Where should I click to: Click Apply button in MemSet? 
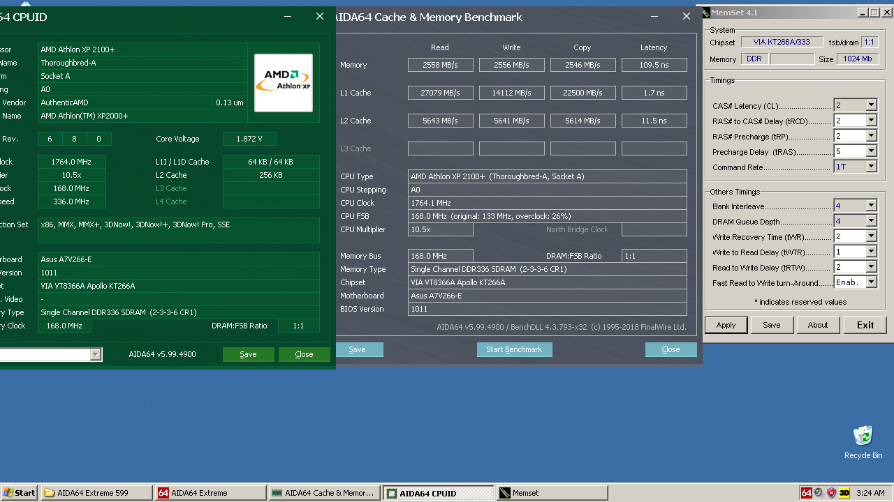pyautogui.click(x=726, y=325)
